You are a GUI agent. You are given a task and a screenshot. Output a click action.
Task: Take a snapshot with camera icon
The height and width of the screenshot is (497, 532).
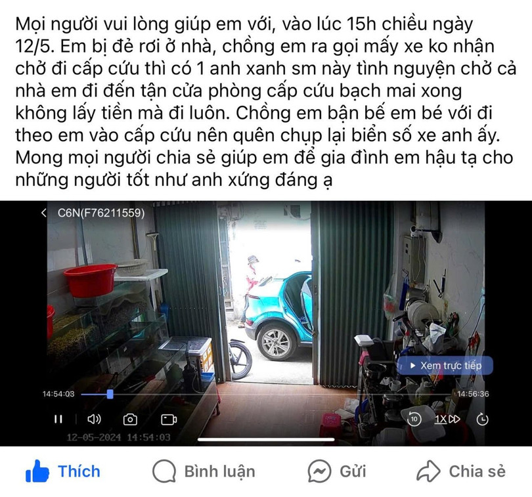(130, 420)
